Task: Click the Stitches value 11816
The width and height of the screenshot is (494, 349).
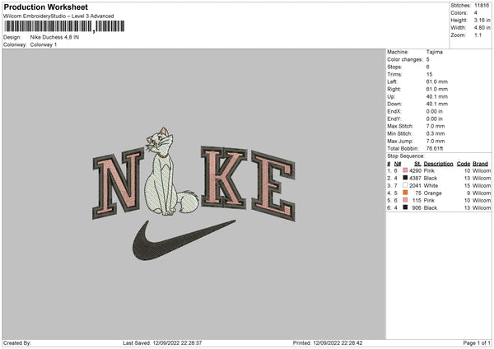Action: pos(482,6)
